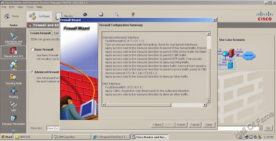Switch to SDM Launcher taskbar window
Screen dimensions: 276x141
click(x=72, y=137)
